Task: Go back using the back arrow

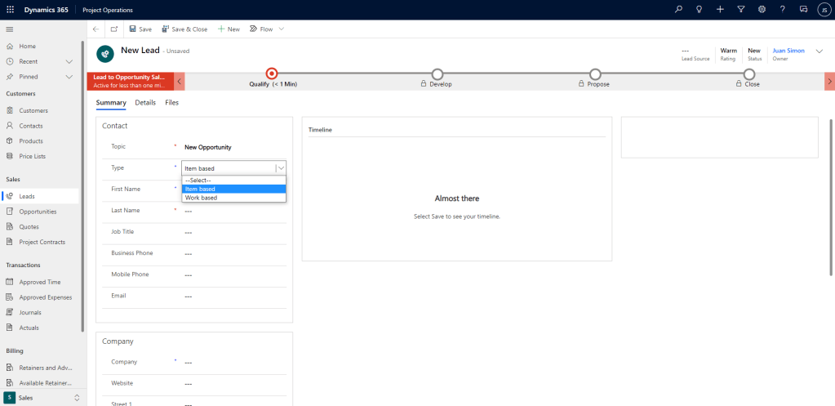Action: click(96, 29)
